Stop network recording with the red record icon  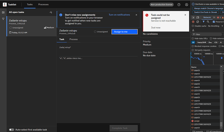coord(193,22)
